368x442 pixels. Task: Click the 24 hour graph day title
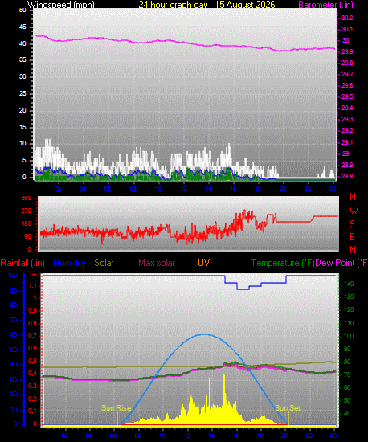tap(206, 5)
